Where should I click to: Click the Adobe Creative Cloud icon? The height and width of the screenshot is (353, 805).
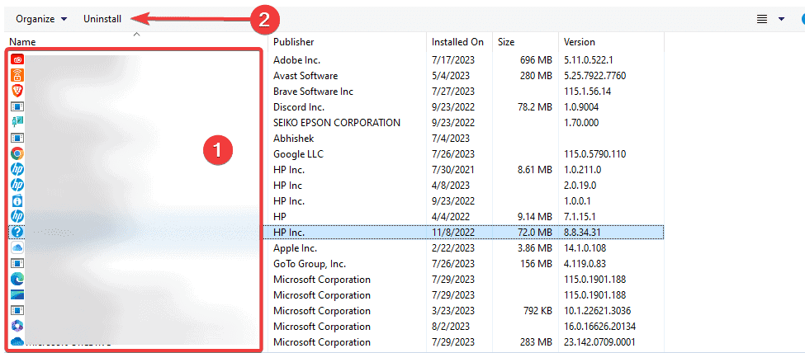pyautogui.click(x=17, y=59)
